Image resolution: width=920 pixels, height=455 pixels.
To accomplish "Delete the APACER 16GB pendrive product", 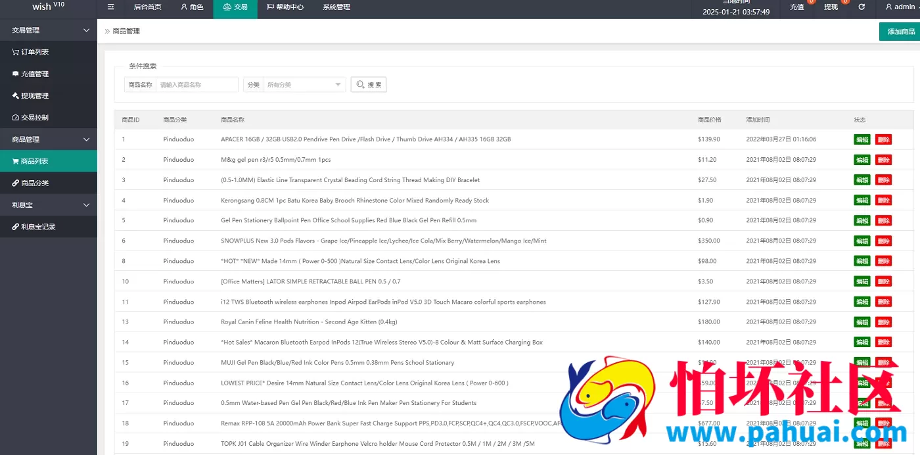I will click(883, 139).
